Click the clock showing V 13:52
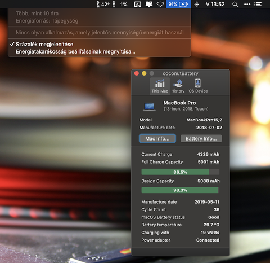Screen dimensions: 270x263 [215, 4]
